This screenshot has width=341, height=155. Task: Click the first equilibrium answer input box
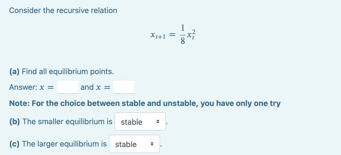pos(68,87)
